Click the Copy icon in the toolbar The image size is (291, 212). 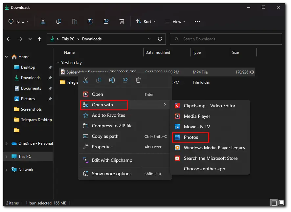click(x=59, y=22)
